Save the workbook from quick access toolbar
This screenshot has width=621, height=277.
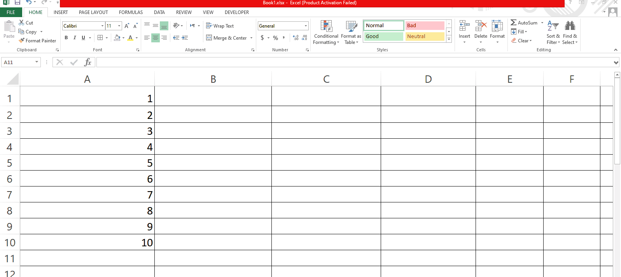(x=17, y=2)
